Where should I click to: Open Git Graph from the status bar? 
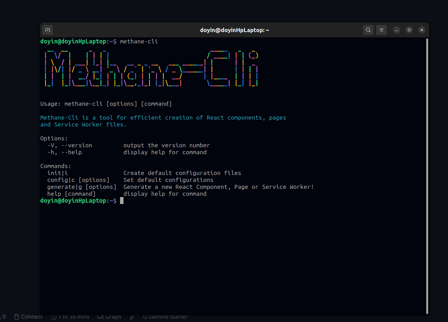point(109,317)
